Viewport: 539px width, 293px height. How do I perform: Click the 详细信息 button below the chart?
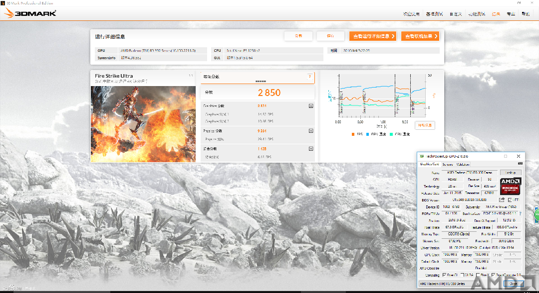[425, 125]
